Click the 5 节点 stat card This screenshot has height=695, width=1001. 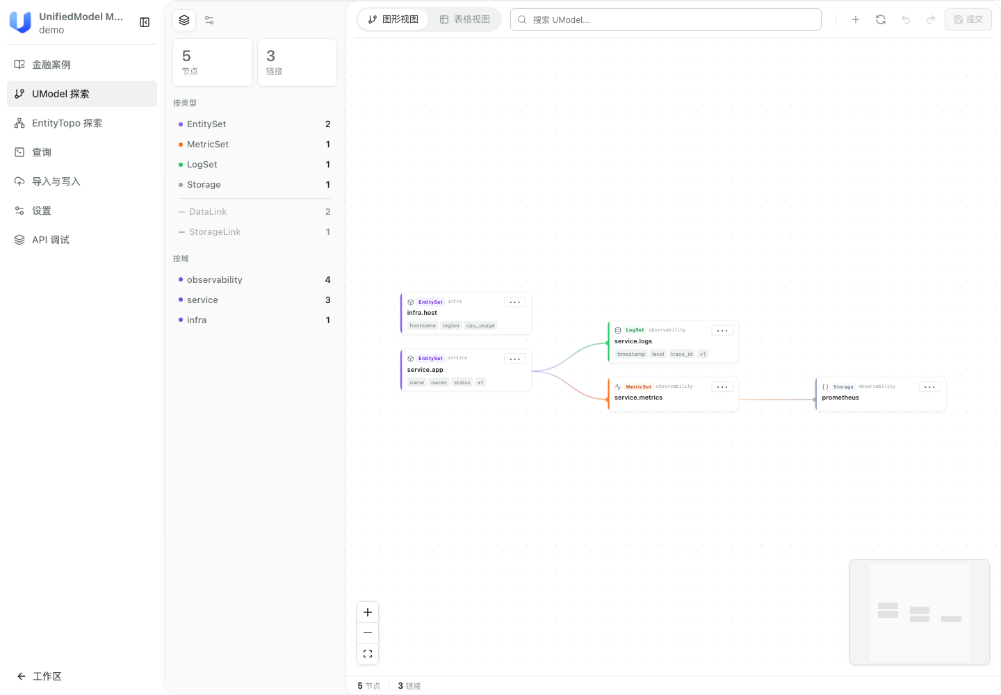(213, 63)
